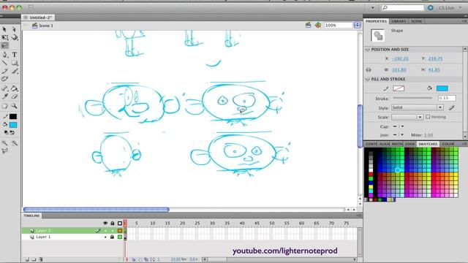Image resolution: width=468 pixels, height=263 pixels.
Task: Open the Cap style dropdown
Action: pyautogui.click(x=398, y=126)
